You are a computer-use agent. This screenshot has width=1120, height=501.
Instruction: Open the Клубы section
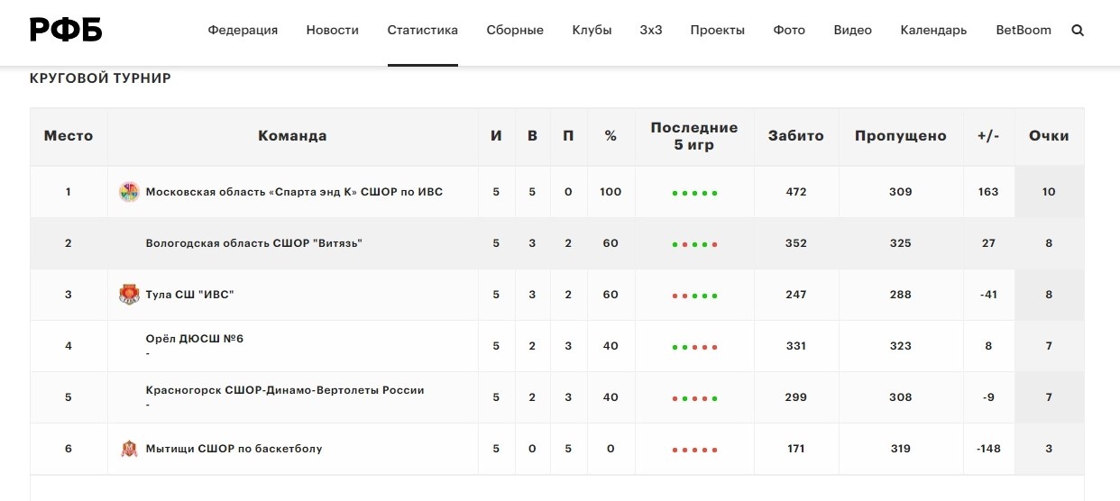(x=592, y=30)
